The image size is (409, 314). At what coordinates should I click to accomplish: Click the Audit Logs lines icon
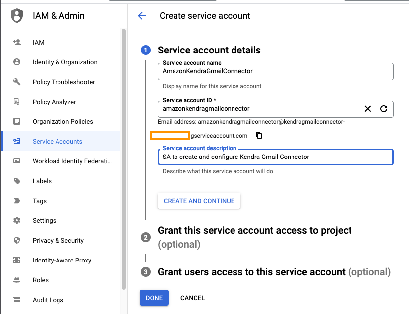click(17, 300)
